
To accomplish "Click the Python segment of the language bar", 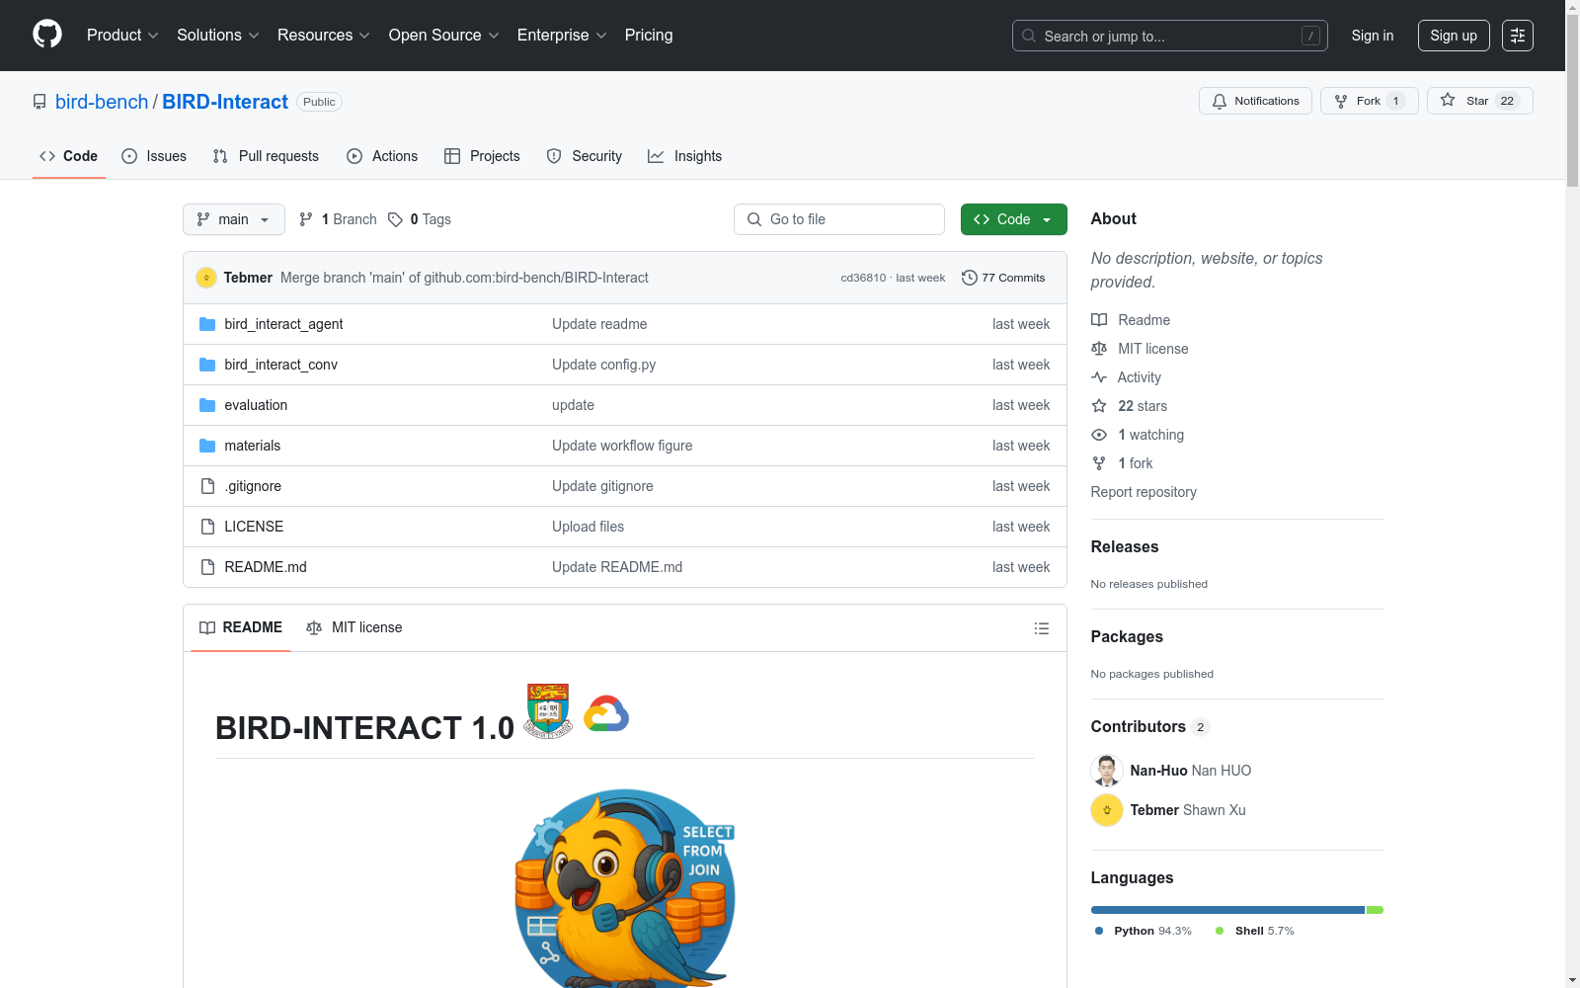I will (1227, 910).
